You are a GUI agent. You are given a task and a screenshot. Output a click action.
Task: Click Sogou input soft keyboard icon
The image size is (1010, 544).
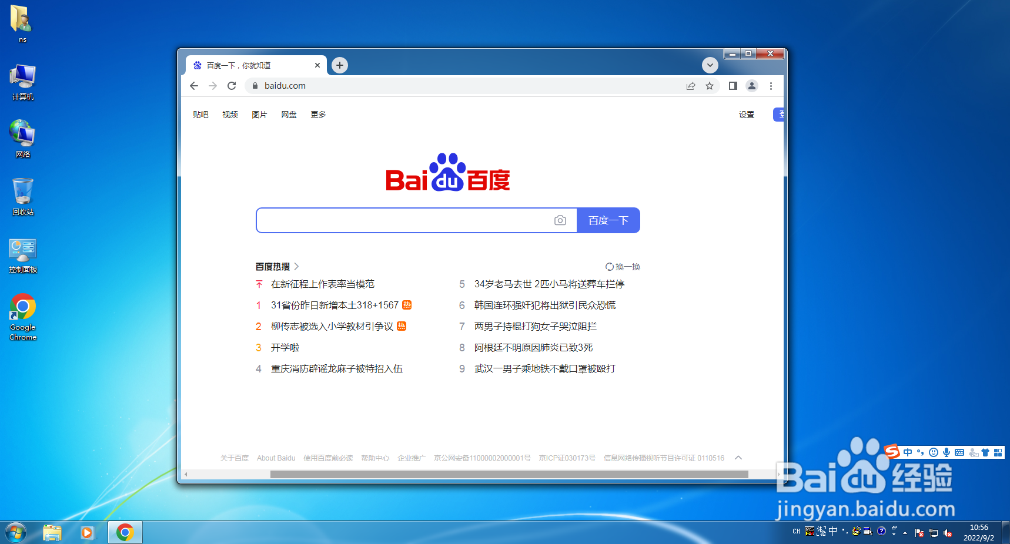click(x=959, y=452)
